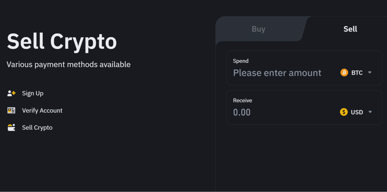Screen dimensions: 387x192
Task: Click the orange Bitcoin coin icon
Action: (x=344, y=72)
